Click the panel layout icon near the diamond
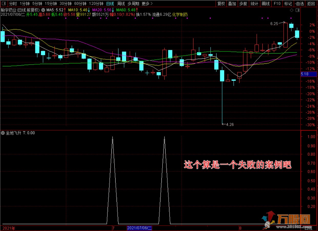The width and height of the screenshot is (318, 231). tap(298, 10)
